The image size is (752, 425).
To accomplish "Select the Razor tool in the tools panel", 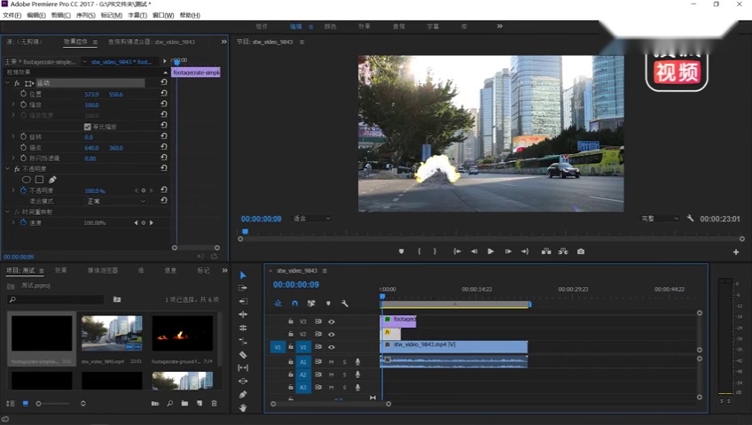I will pyautogui.click(x=243, y=355).
